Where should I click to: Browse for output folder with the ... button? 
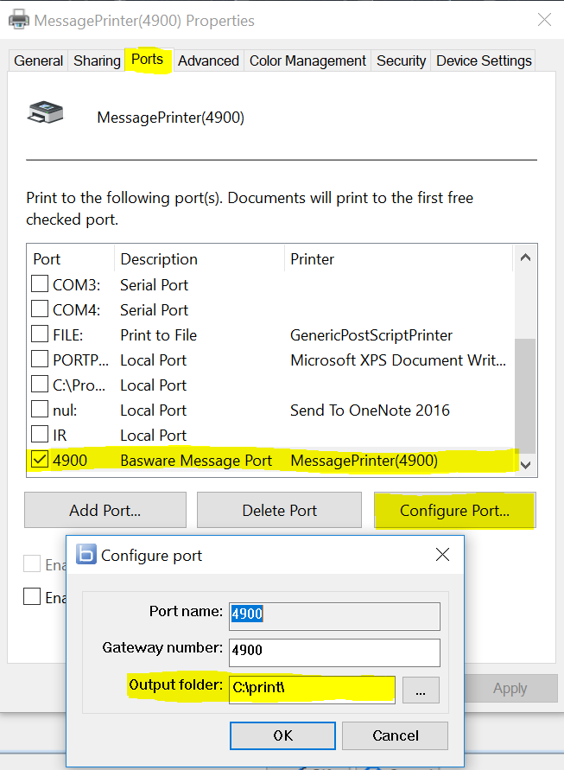coord(421,690)
